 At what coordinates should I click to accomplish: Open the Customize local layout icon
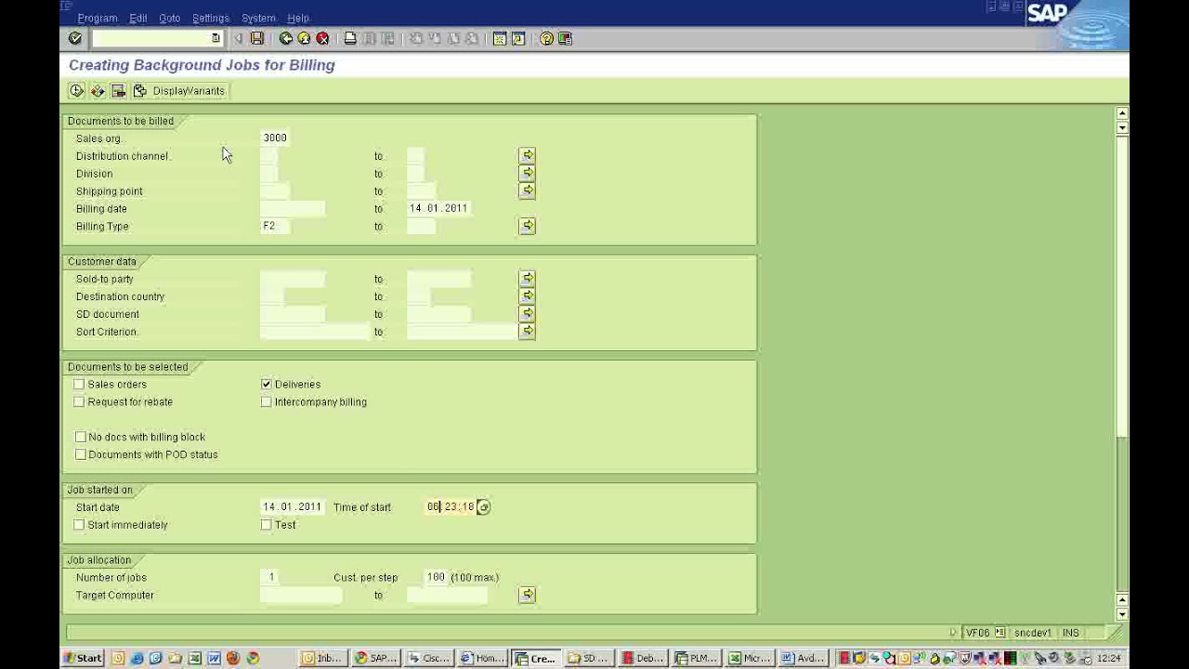pyautogui.click(x=565, y=38)
